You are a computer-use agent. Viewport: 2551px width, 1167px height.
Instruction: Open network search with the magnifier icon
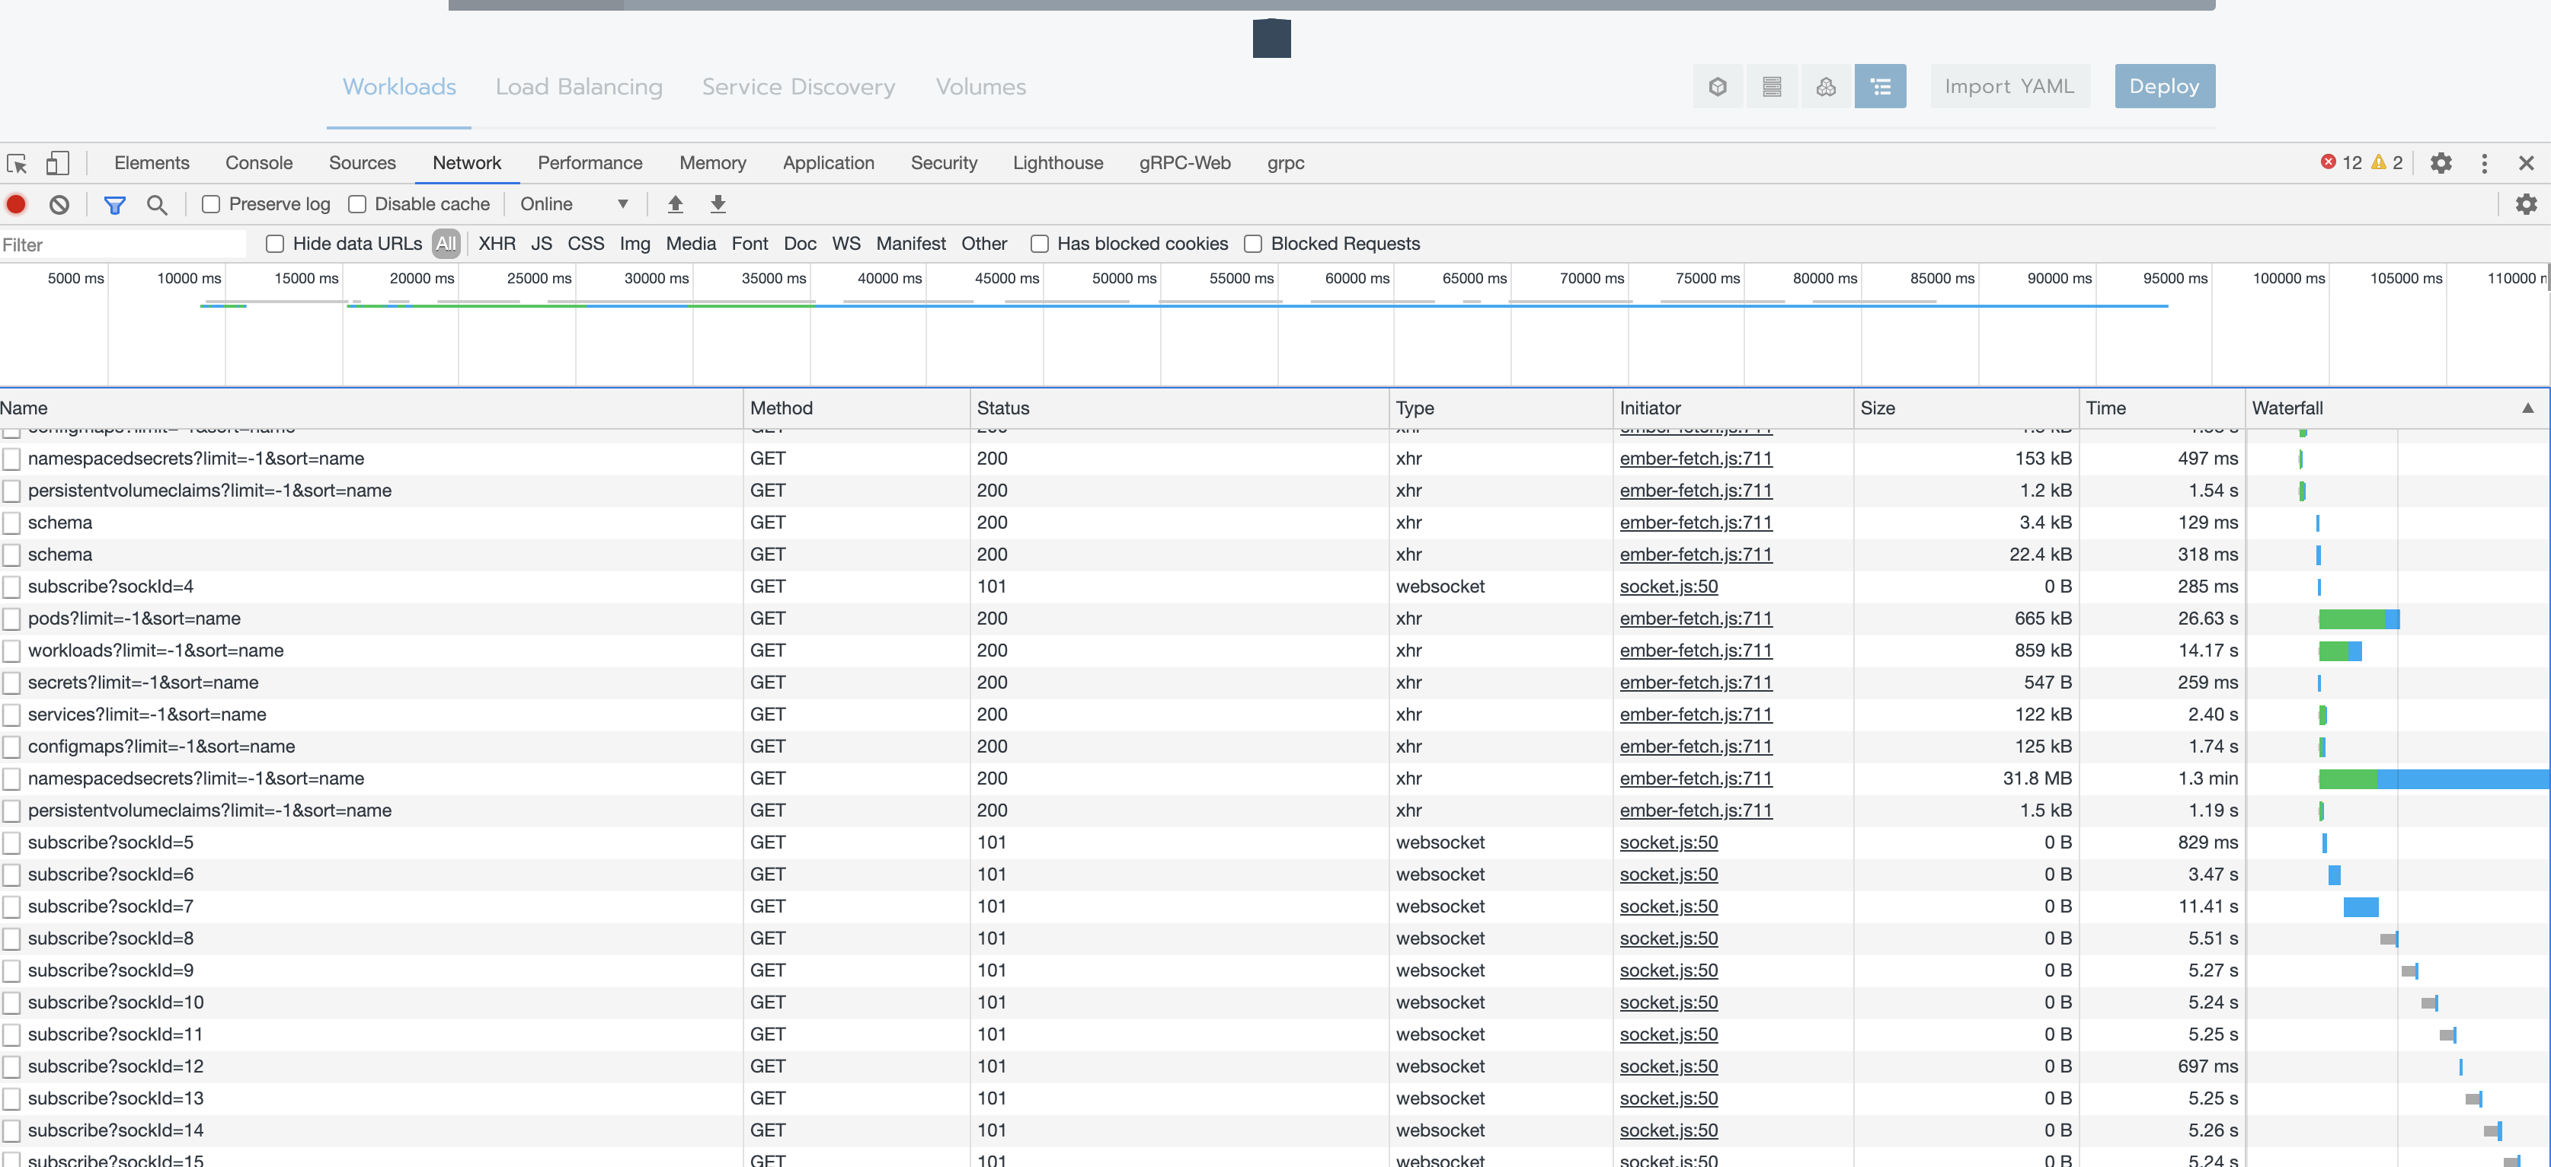tap(158, 204)
